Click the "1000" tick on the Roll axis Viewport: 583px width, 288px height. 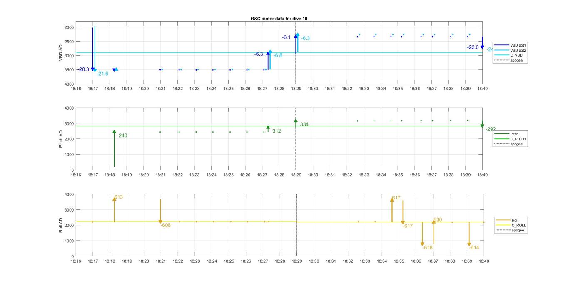[69, 241]
